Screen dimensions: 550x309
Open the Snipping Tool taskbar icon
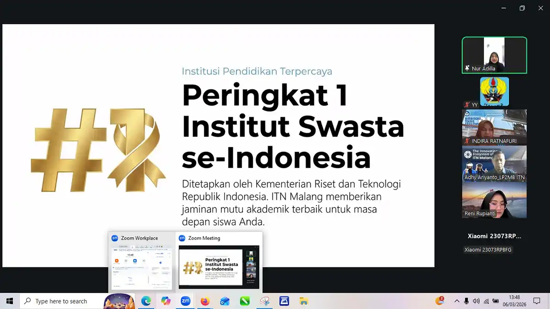(x=264, y=301)
